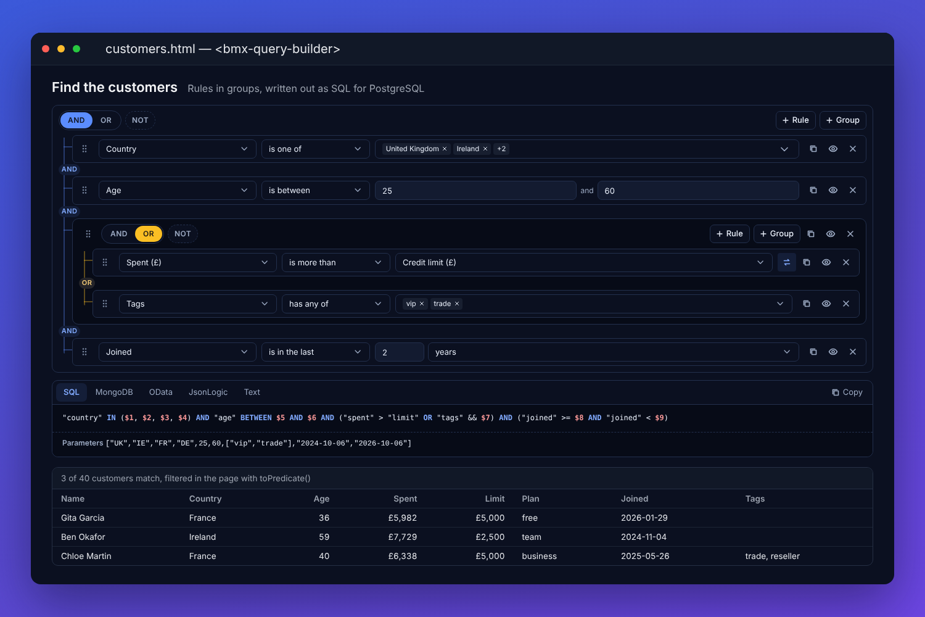
Task: Click the drag handle of Age rule
Action: tap(84, 190)
